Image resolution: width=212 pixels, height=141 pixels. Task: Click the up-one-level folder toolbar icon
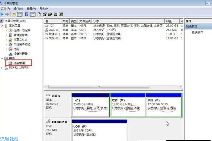(14, 14)
